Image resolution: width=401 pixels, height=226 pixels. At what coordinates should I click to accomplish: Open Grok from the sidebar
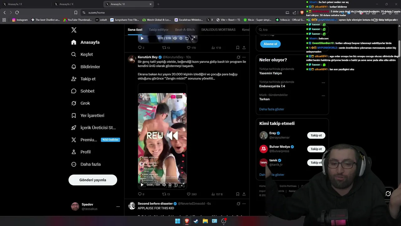81,103
